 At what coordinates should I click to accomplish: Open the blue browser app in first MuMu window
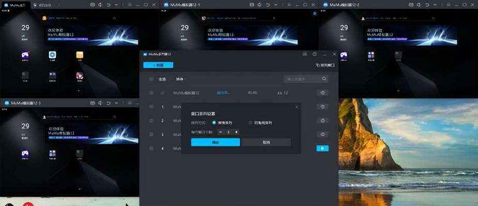pos(52,55)
